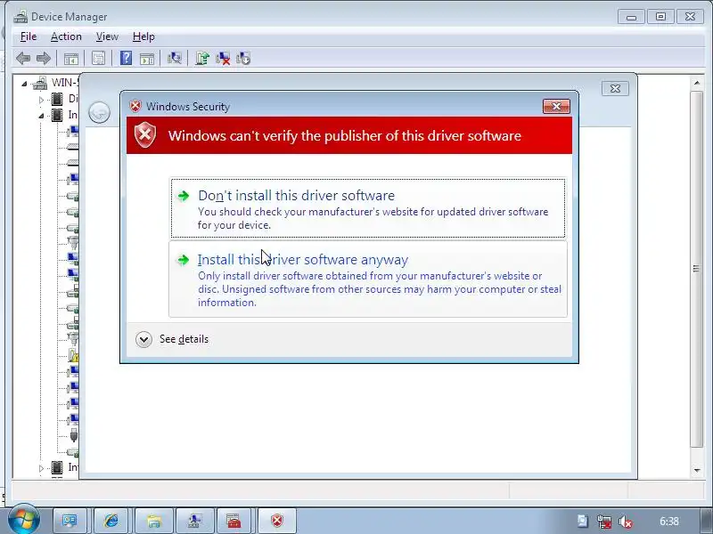Click Scan for hardware changes icon

pos(174,58)
